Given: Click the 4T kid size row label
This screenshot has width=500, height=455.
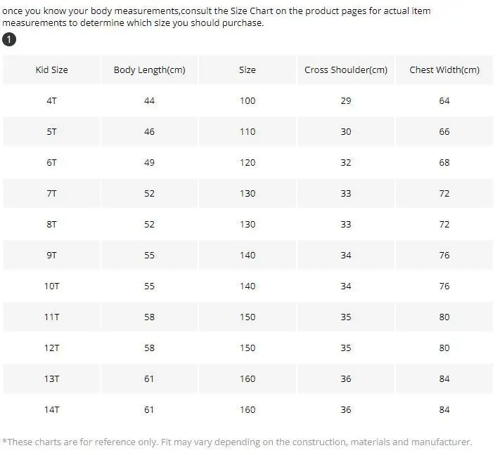Looking at the screenshot, I should [51, 101].
